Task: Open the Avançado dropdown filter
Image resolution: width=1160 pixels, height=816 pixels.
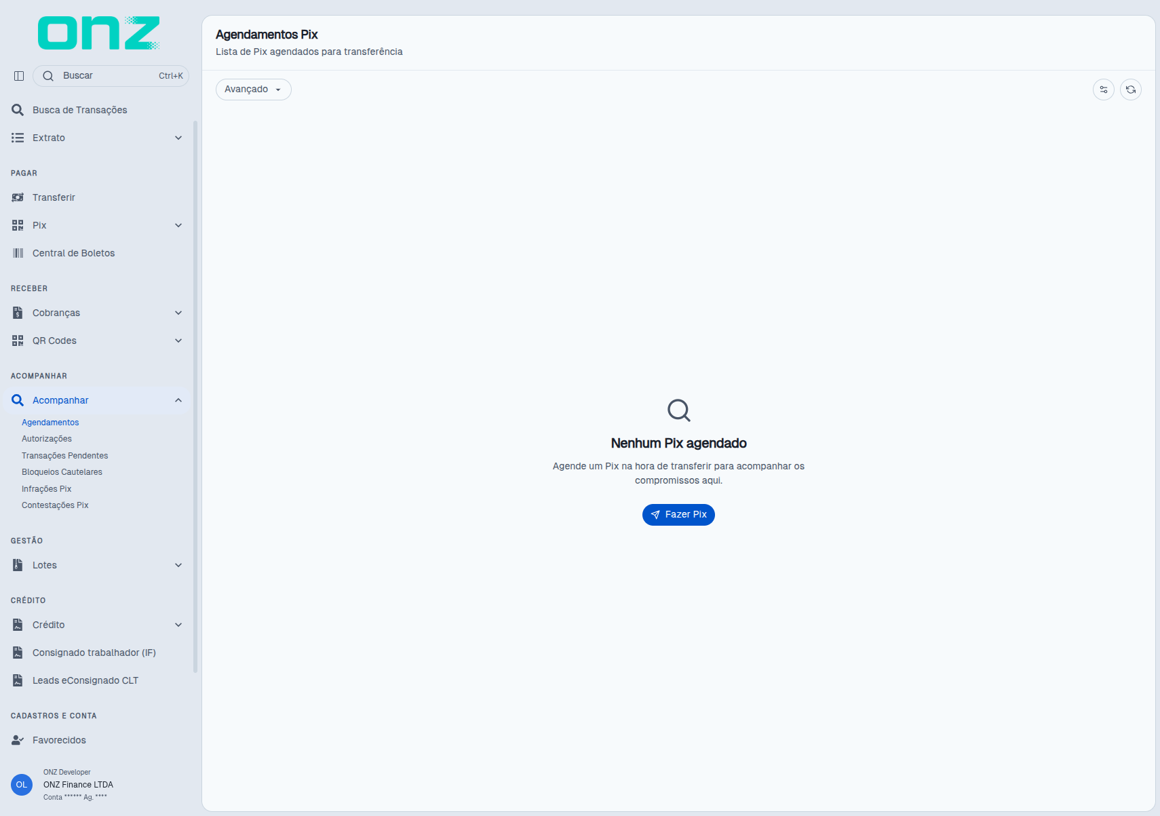Action: pos(254,90)
